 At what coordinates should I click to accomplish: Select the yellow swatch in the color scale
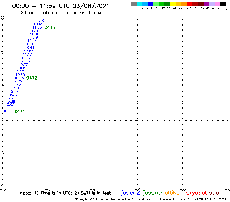[173, 4]
